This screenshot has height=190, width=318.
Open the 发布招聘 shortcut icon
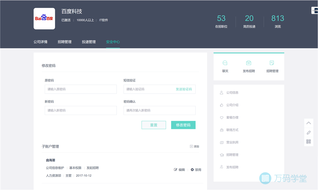249,63
